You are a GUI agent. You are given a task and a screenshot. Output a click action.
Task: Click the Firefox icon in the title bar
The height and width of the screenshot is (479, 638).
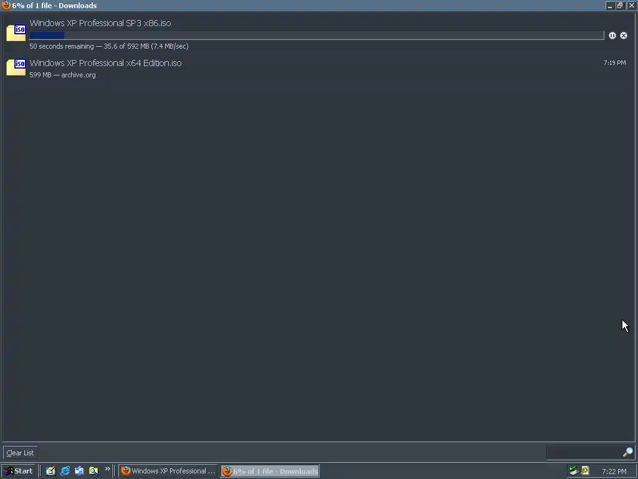coord(6,5)
